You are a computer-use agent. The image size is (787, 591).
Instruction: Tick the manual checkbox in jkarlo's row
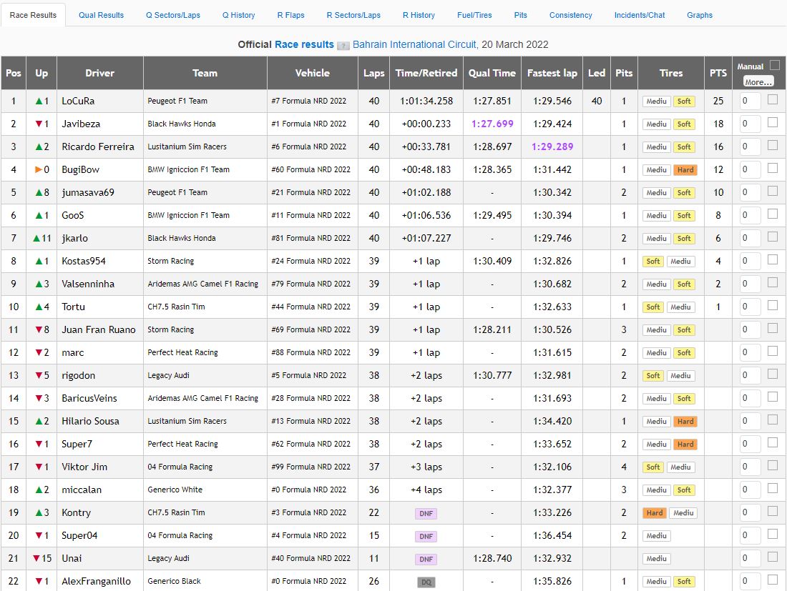coord(773,237)
